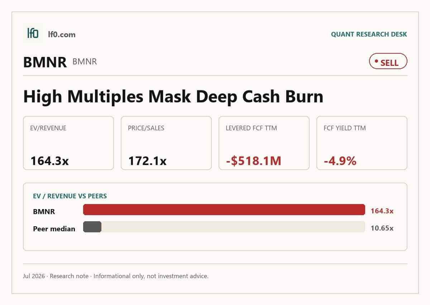Viewport: 430px width, 305px height.
Task: Click the Jul 2026 research note disclaimer
Action: click(x=116, y=276)
